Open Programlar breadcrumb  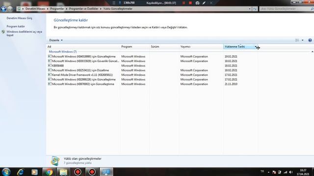pyautogui.click(x=57, y=9)
